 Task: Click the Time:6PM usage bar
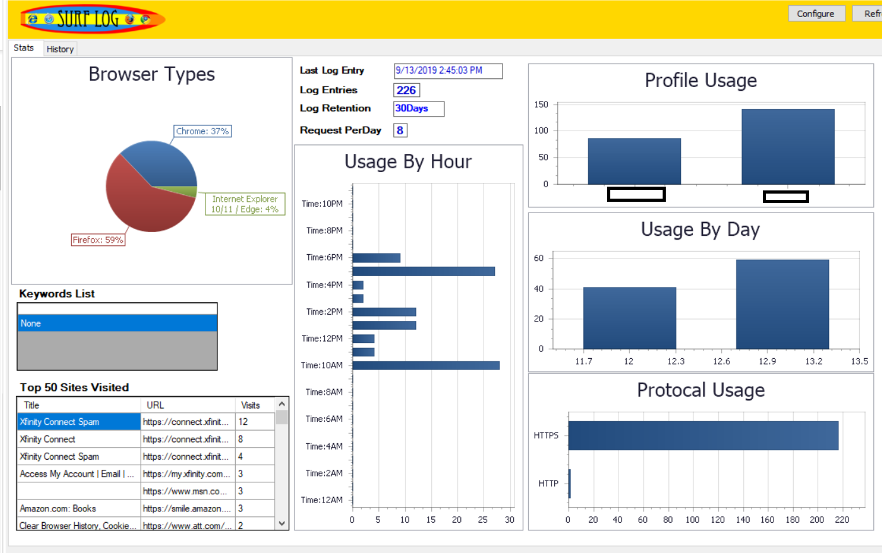coord(376,257)
